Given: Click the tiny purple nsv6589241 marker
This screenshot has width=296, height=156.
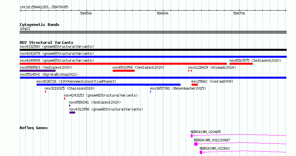Looking at the screenshot, I should tap(70, 106).
